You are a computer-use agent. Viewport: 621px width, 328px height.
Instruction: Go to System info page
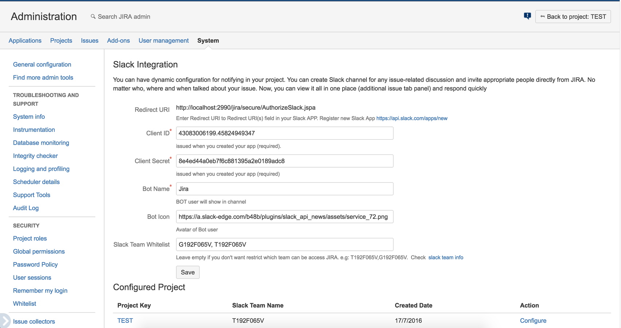[29, 117]
